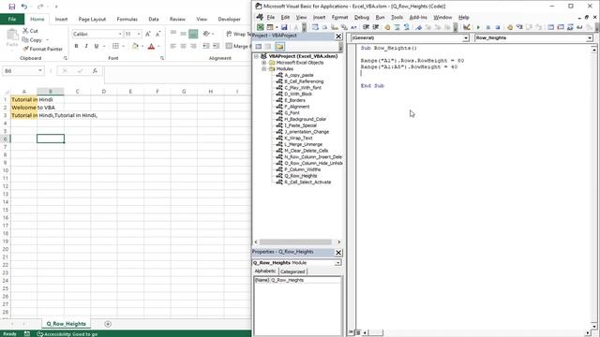Open the Row_Heights procedure dropdown
Screen dimensions: 600x337
590,37
